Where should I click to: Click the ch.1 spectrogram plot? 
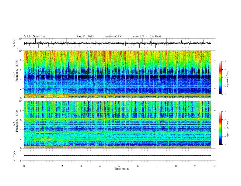coord(117,74)
